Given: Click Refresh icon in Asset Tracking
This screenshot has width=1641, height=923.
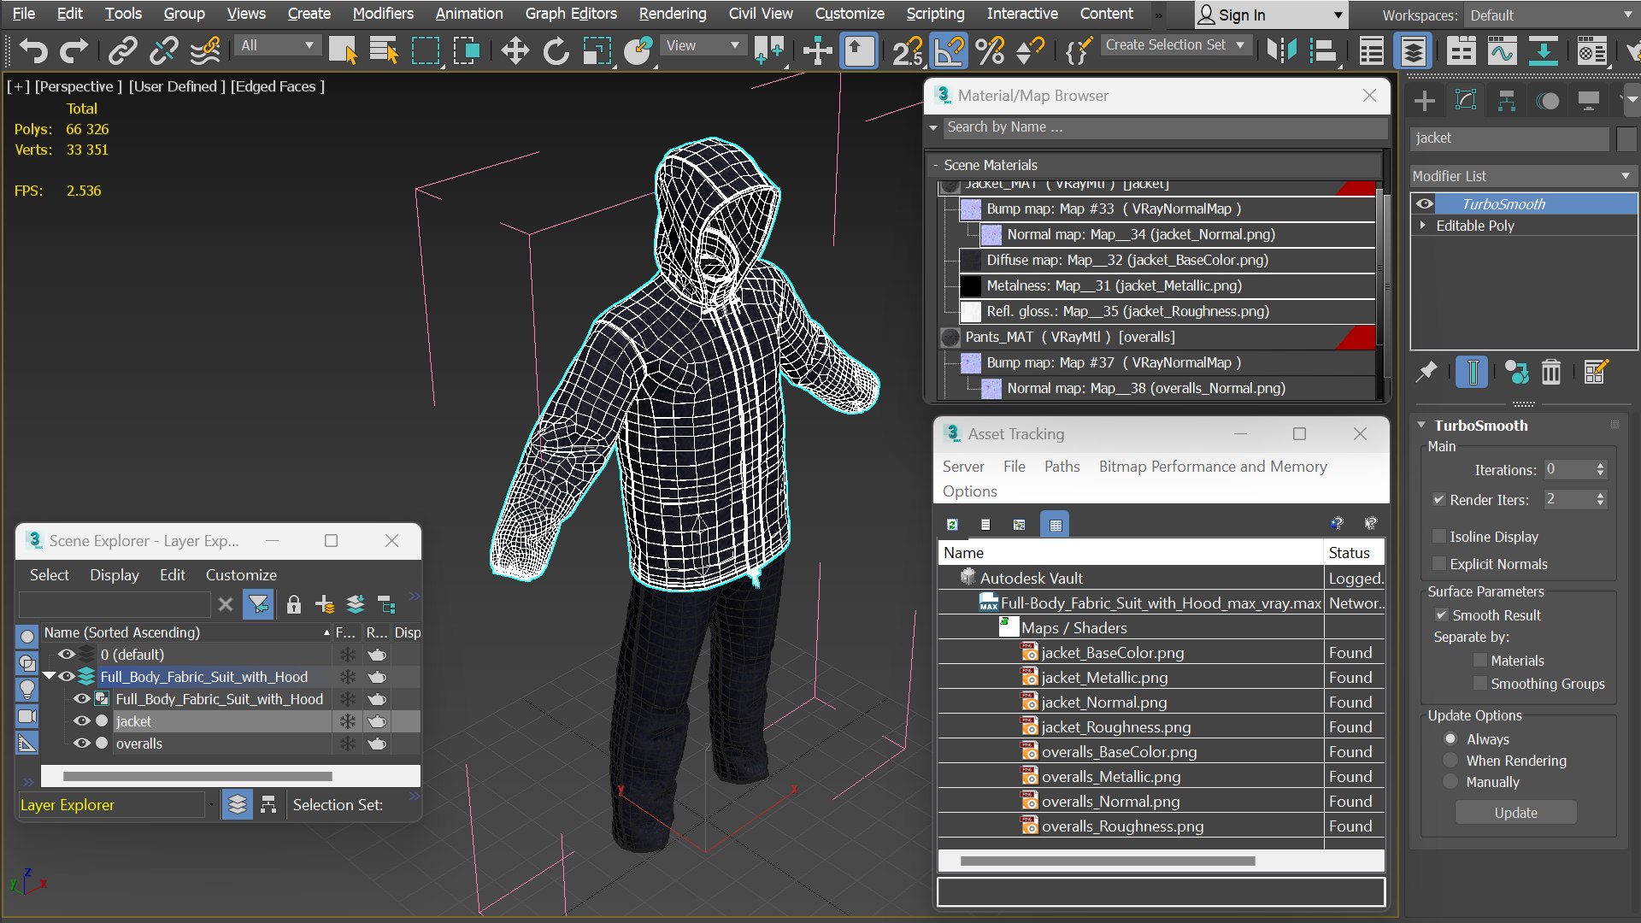Looking at the screenshot, I should click(952, 525).
